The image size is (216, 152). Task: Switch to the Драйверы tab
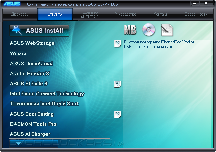click(20, 14)
